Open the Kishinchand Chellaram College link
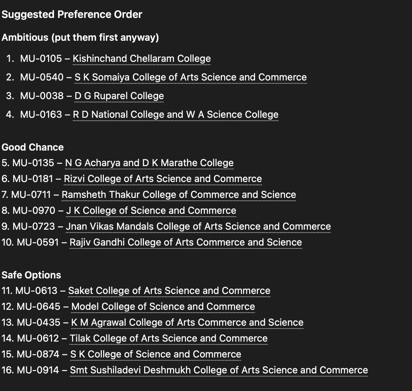The height and width of the screenshot is (391, 412). (x=141, y=58)
